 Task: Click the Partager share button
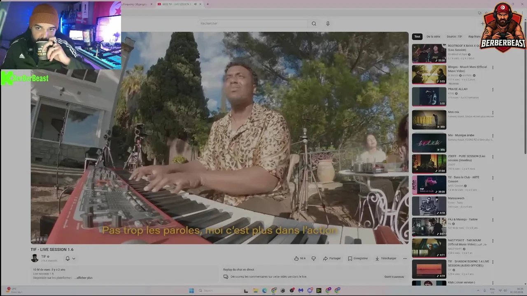332,259
